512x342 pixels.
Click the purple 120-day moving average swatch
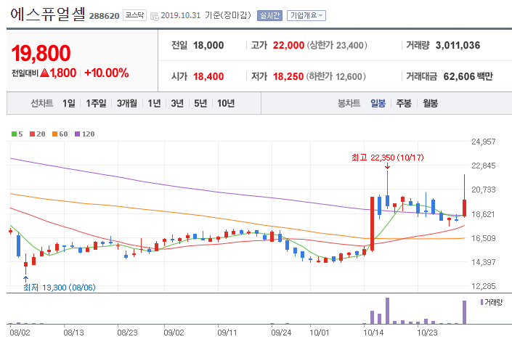click(x=78, y=134)
